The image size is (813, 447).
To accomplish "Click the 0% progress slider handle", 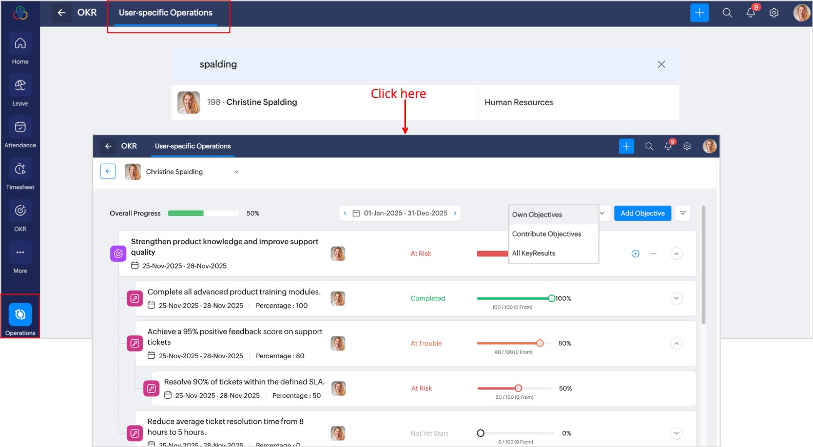I will tap(480, 433).
